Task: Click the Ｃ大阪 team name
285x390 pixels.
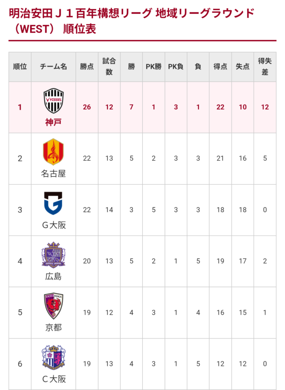Action: tap(53, 379)
